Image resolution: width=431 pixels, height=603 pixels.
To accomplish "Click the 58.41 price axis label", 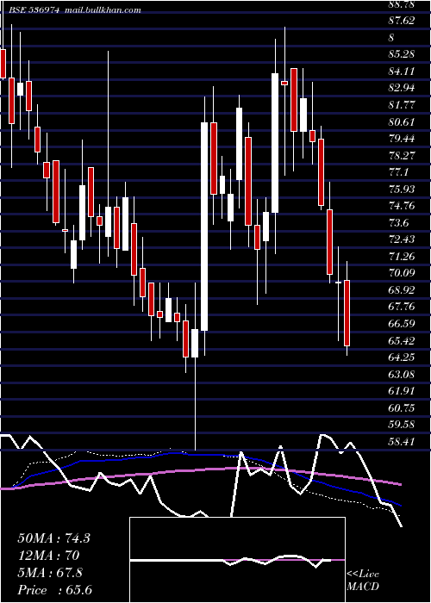I will click(x=402, y=442).
